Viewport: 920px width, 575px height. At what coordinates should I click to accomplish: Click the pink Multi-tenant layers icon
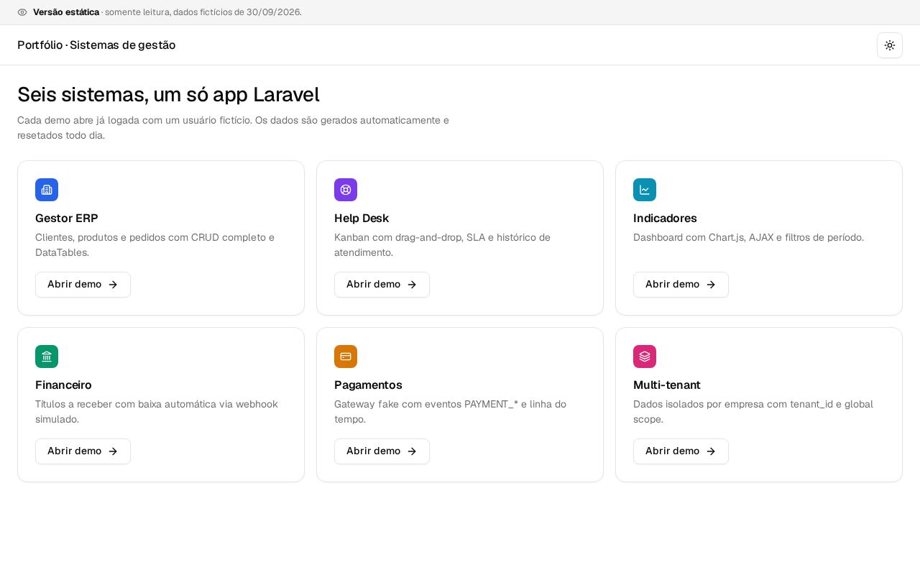[645, 356]
